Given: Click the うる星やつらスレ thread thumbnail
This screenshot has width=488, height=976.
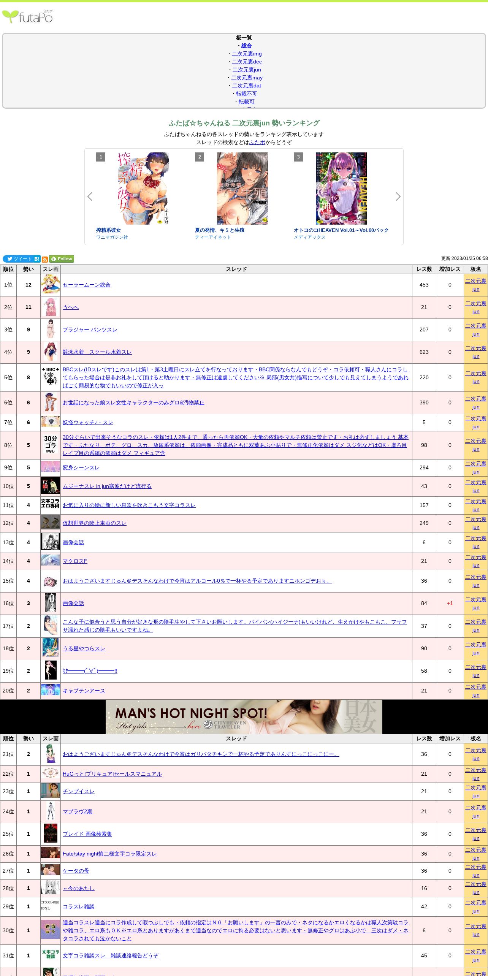Looking at the screenshot, I should pos(51,648).
